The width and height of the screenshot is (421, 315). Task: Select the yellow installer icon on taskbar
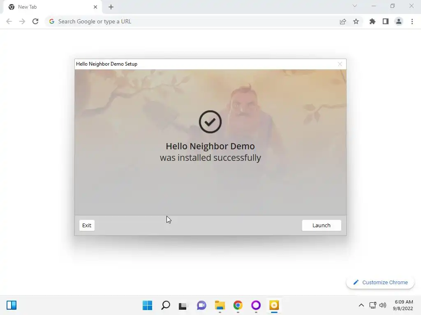tap(274, 305)
